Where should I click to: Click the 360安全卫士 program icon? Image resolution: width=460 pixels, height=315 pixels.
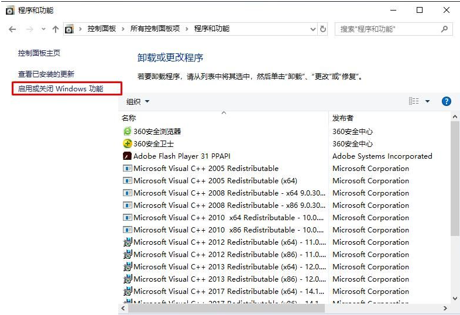click(128, 144)
